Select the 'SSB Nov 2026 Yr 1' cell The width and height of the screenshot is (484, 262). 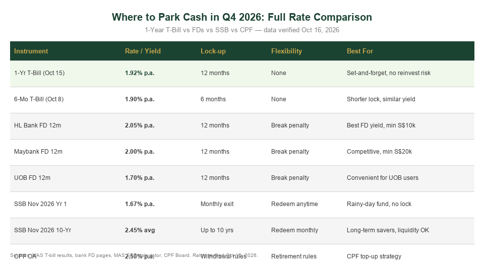click(40, 204)
